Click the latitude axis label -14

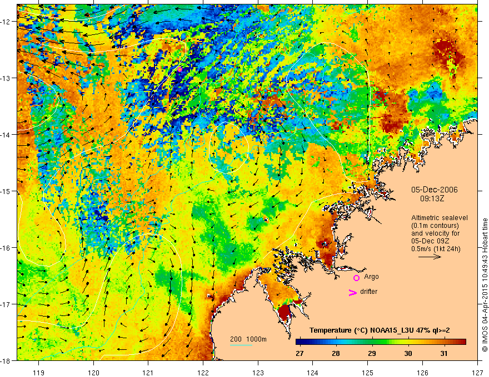coord(6,135)
